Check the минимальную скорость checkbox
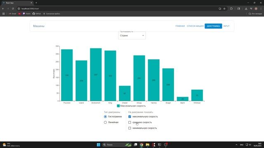The image size is (264, 148). (130, 128)
